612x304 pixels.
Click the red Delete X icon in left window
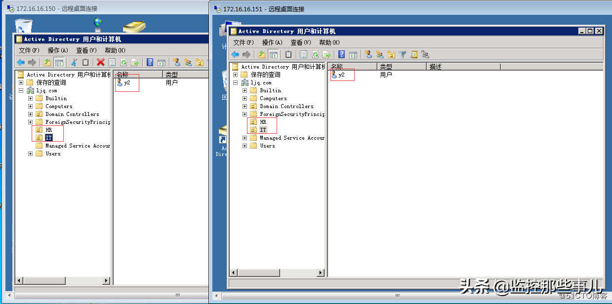[x=100, y=62]
